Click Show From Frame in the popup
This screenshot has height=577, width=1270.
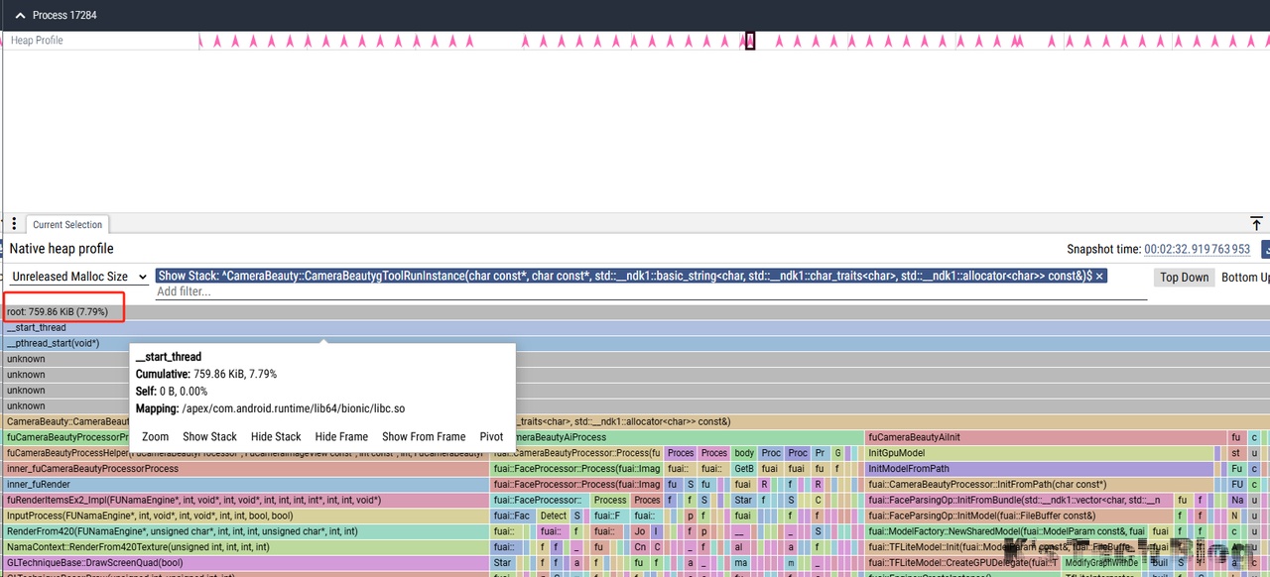[x=424, y=436]
